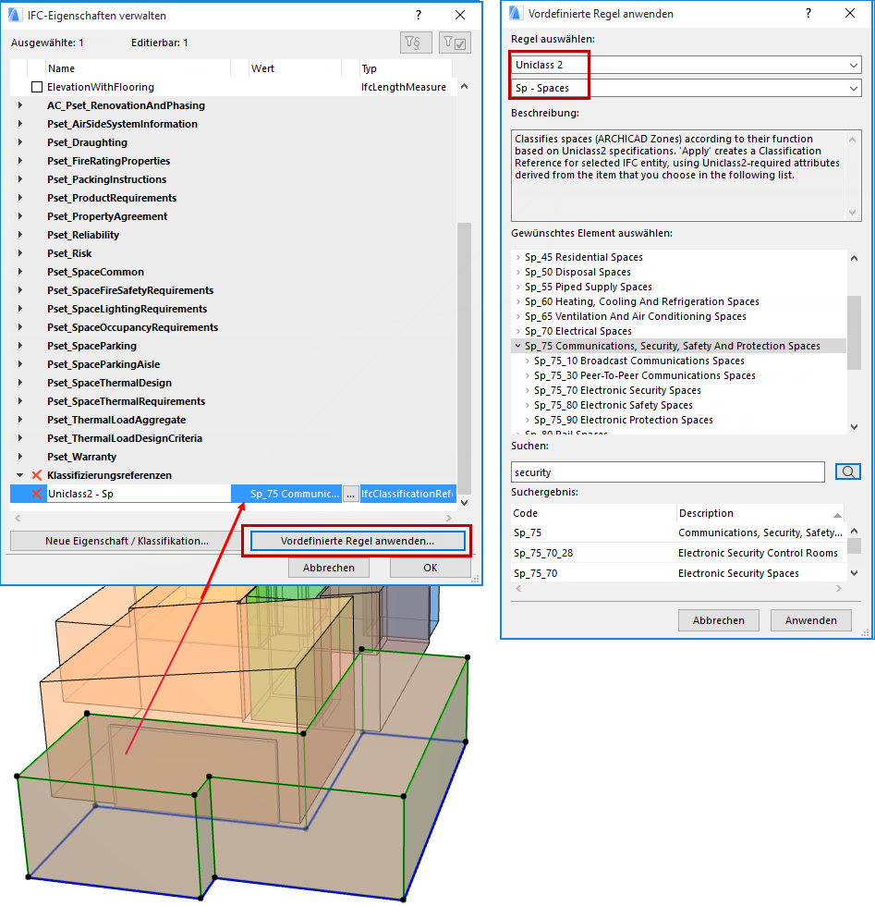Image resolution: width=875 pixels, height=906 pixels.
Task: Sort results by Description column header
Action: click(760, 513)
